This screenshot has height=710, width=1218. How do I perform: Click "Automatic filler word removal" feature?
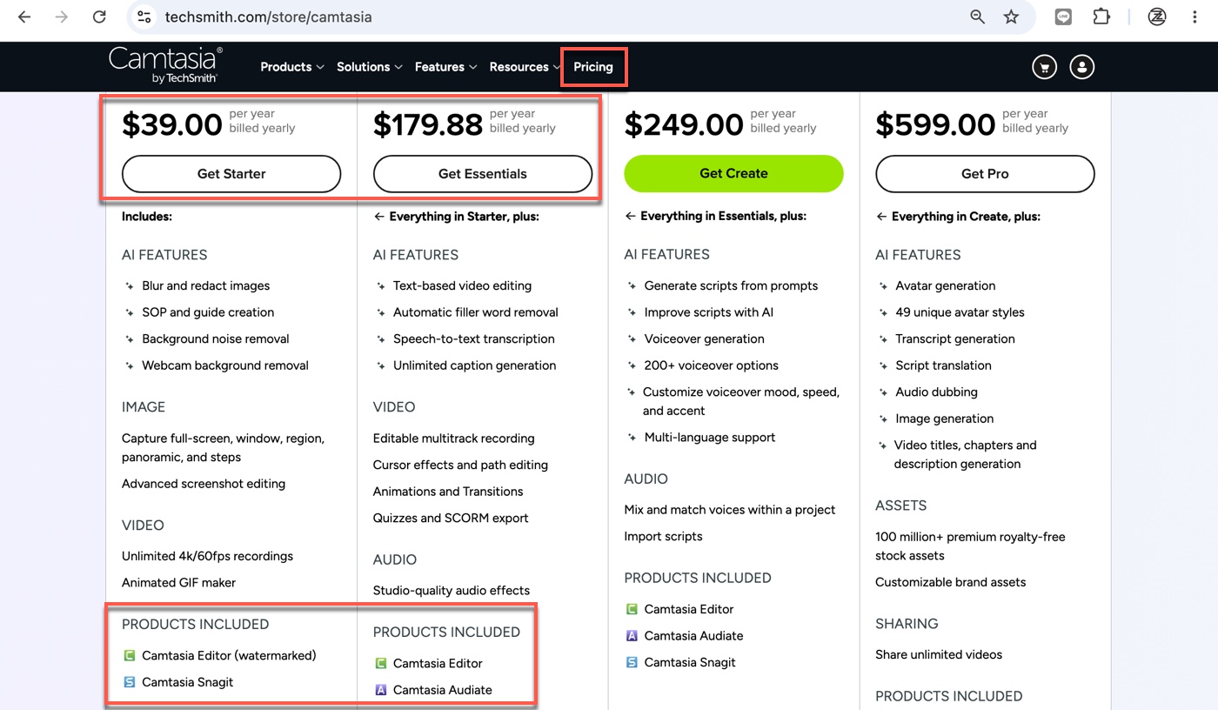tap(476, 312)
